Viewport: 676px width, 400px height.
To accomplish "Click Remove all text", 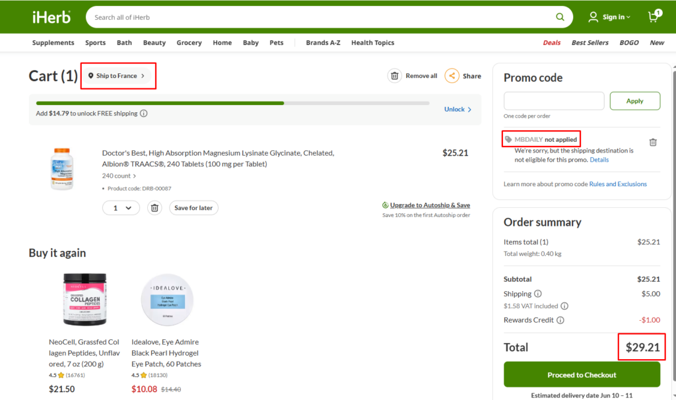I will point(421,76).
